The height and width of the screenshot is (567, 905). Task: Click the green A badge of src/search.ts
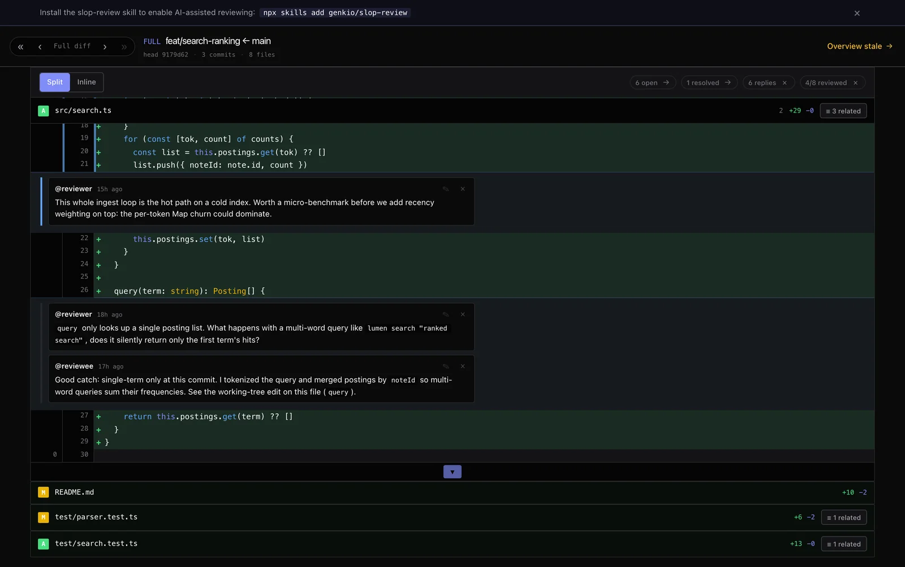(43, 111)
